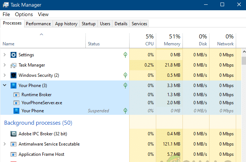
Task: Maximize the Task Manager window
Action: [222, 4]
